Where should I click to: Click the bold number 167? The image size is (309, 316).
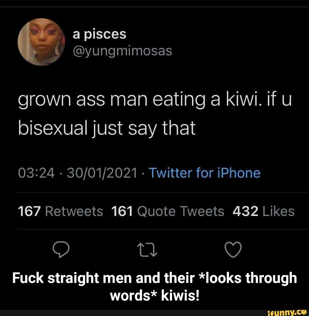click(30, 212)
